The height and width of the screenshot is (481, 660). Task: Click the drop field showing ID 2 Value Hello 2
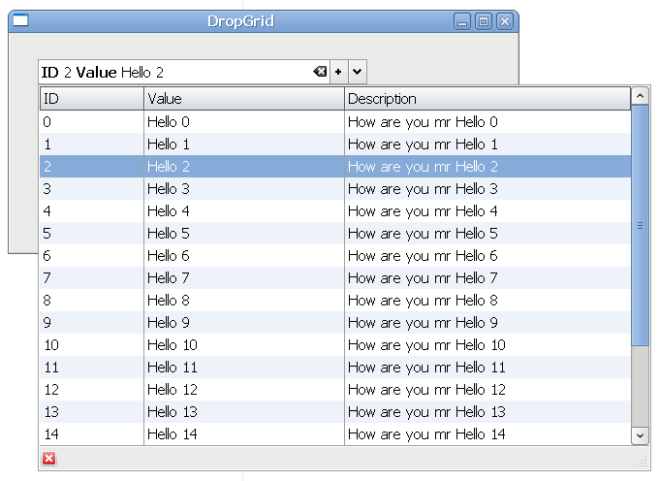[174, 72]
